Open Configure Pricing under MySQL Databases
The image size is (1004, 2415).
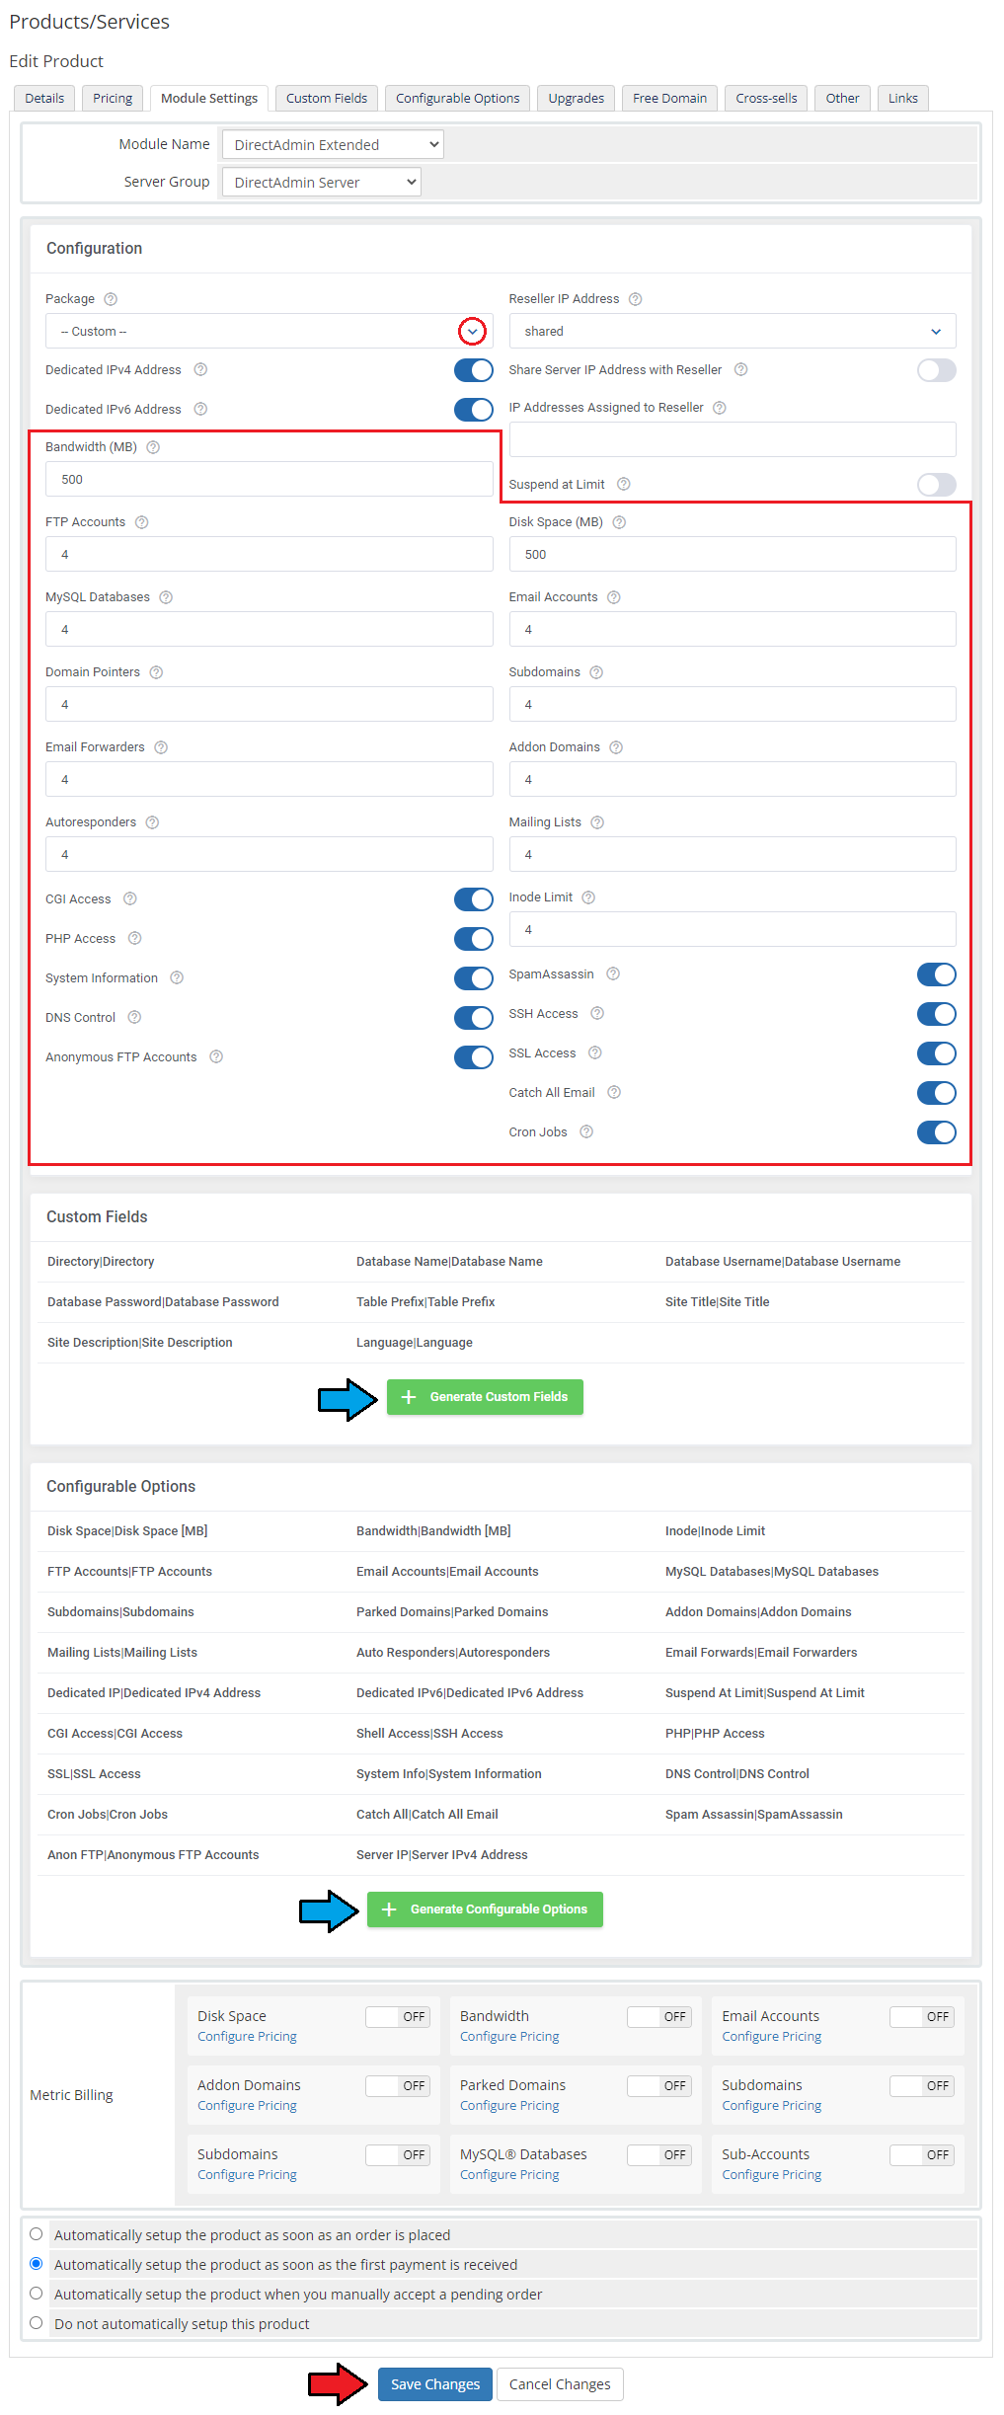[509, 2175]
